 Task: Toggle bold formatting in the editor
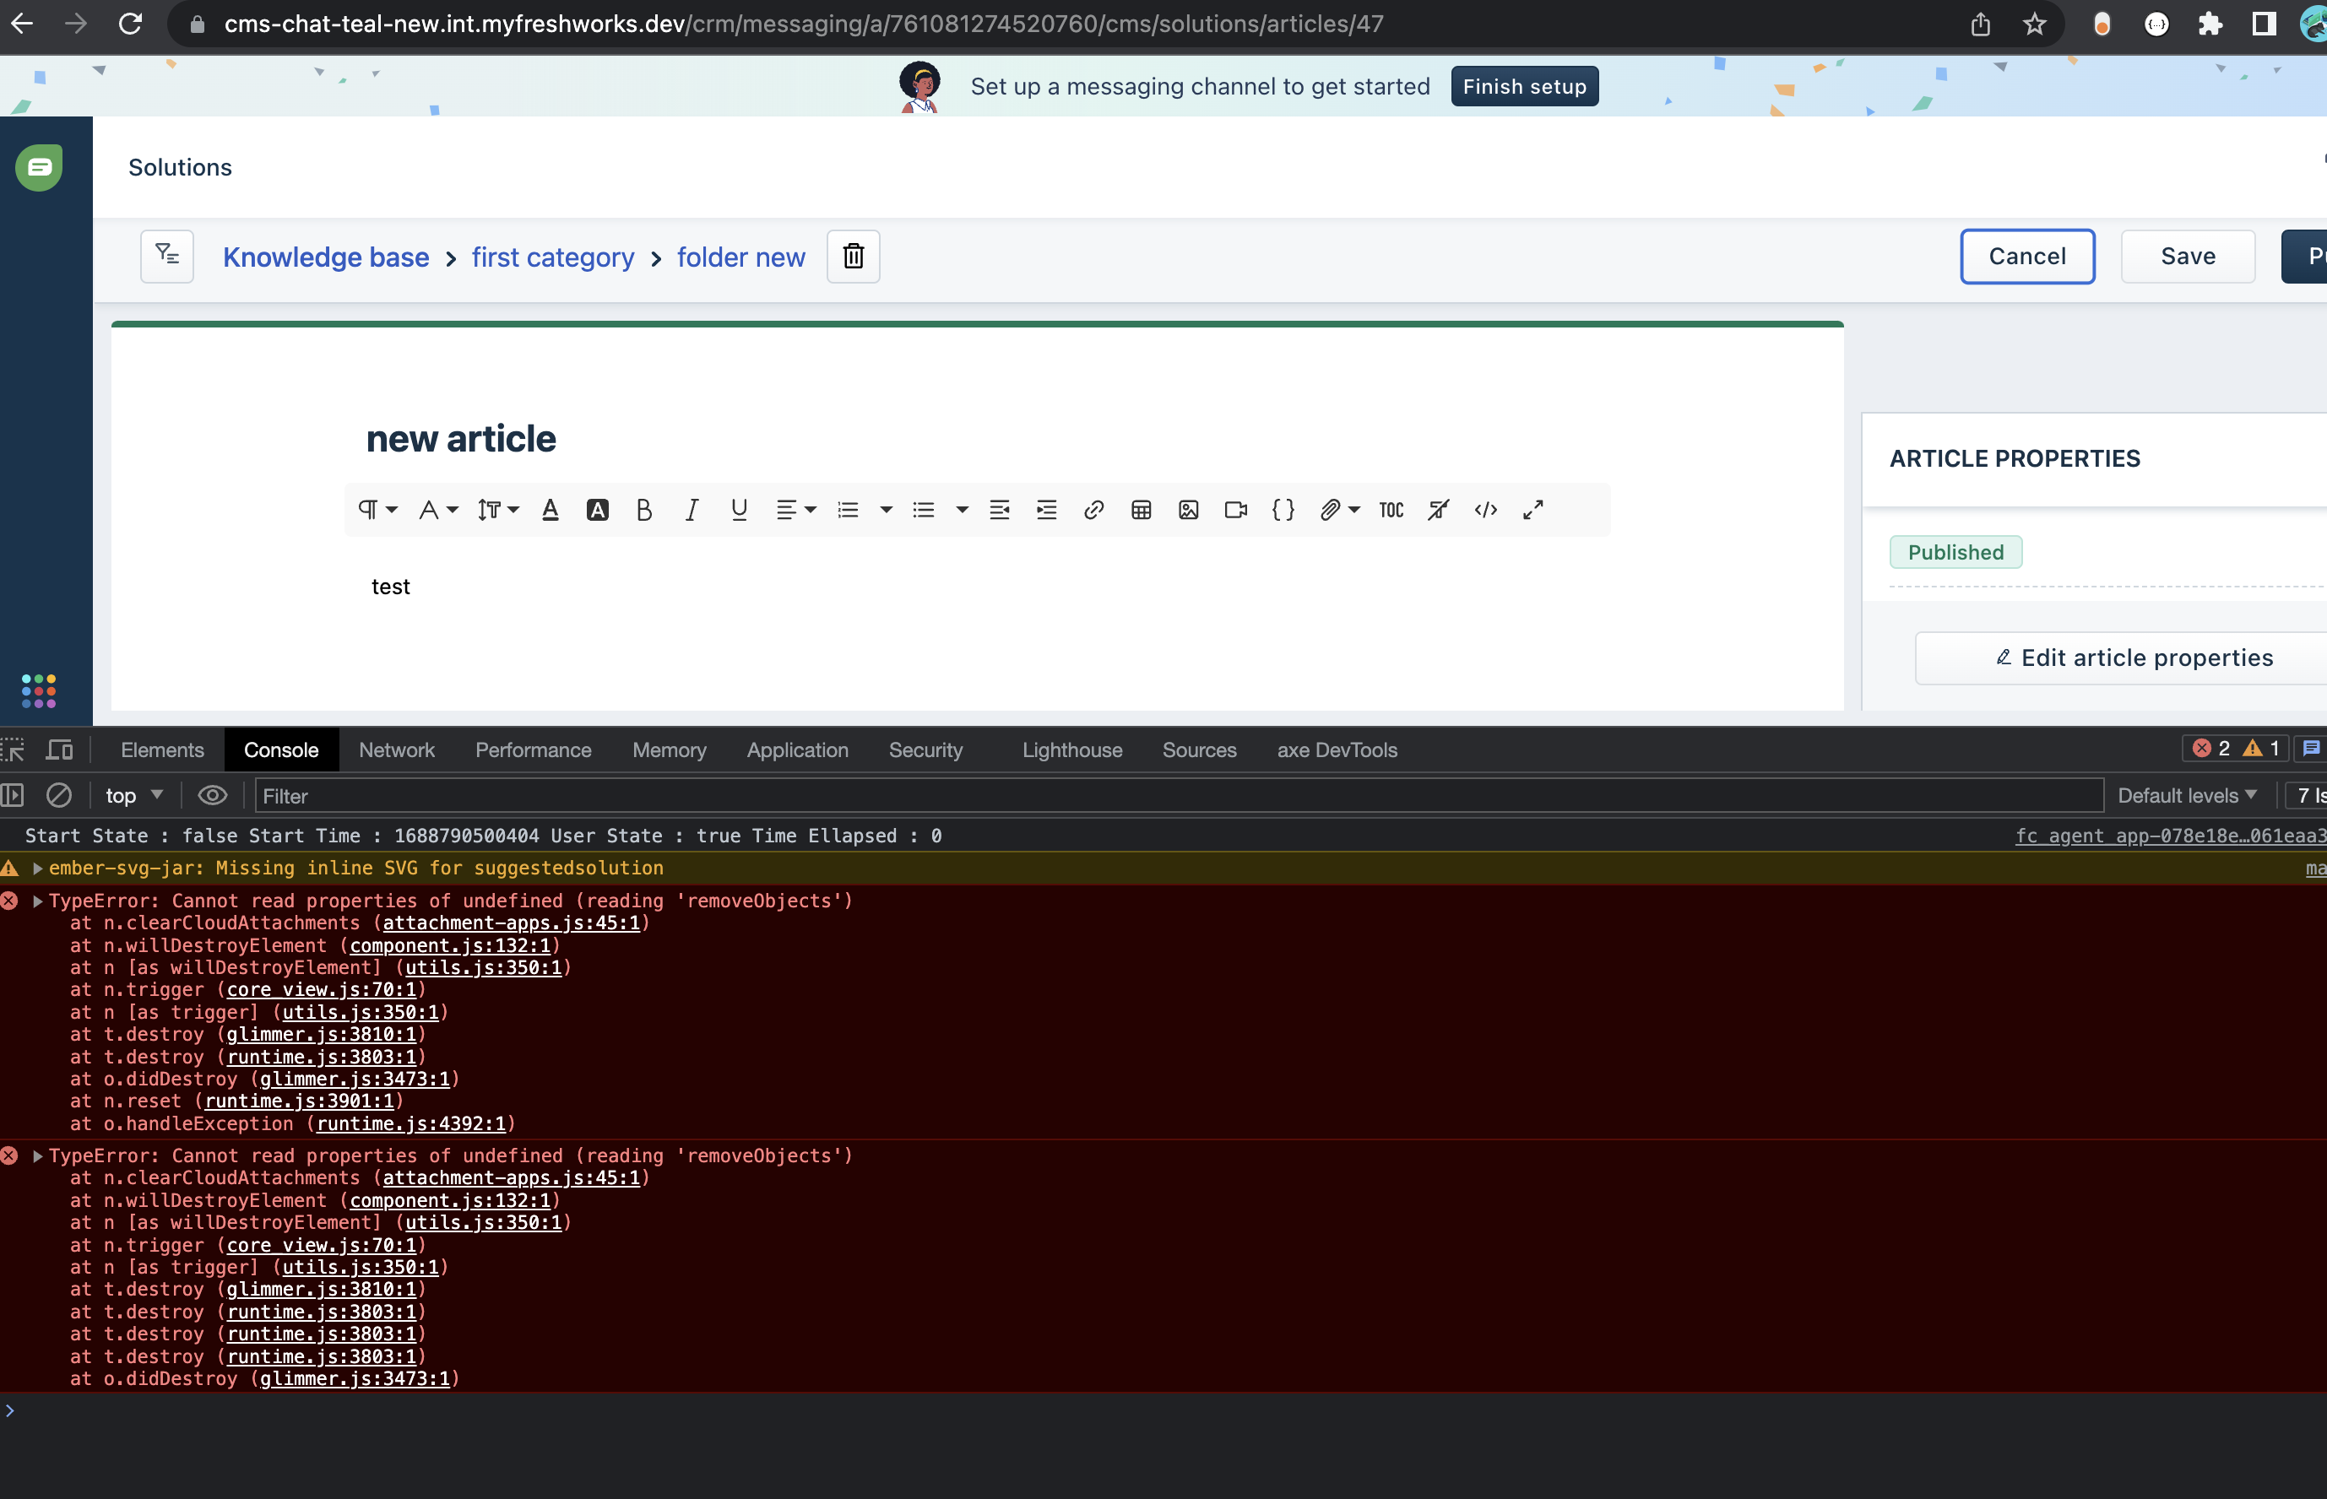pos(643,510)
